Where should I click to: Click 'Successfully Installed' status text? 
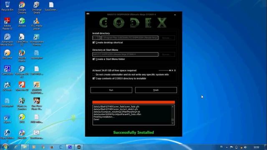click(x=133, y=132)
